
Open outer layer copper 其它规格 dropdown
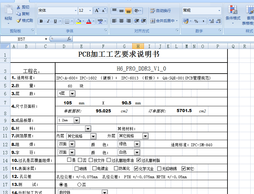[x=145, y=136]
